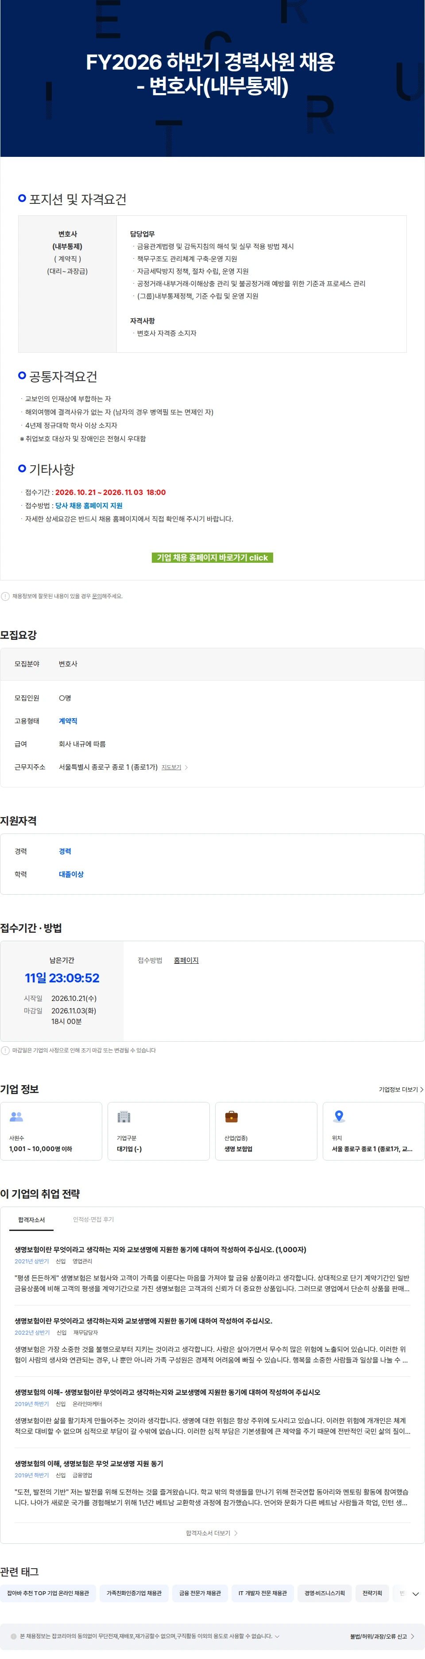Viewport: 425px width, 1659px height.
Task: Expand the related tags list chevron
Action: (x=415, y=1594)
